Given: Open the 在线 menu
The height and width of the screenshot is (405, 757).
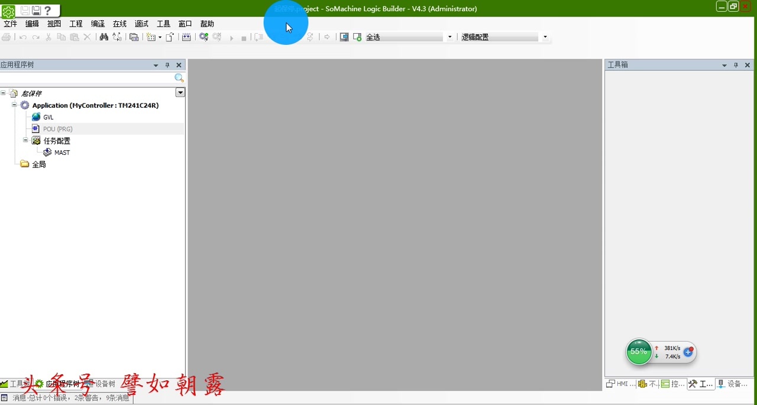Looking at the screenshot, I should [x=120, y=24].
